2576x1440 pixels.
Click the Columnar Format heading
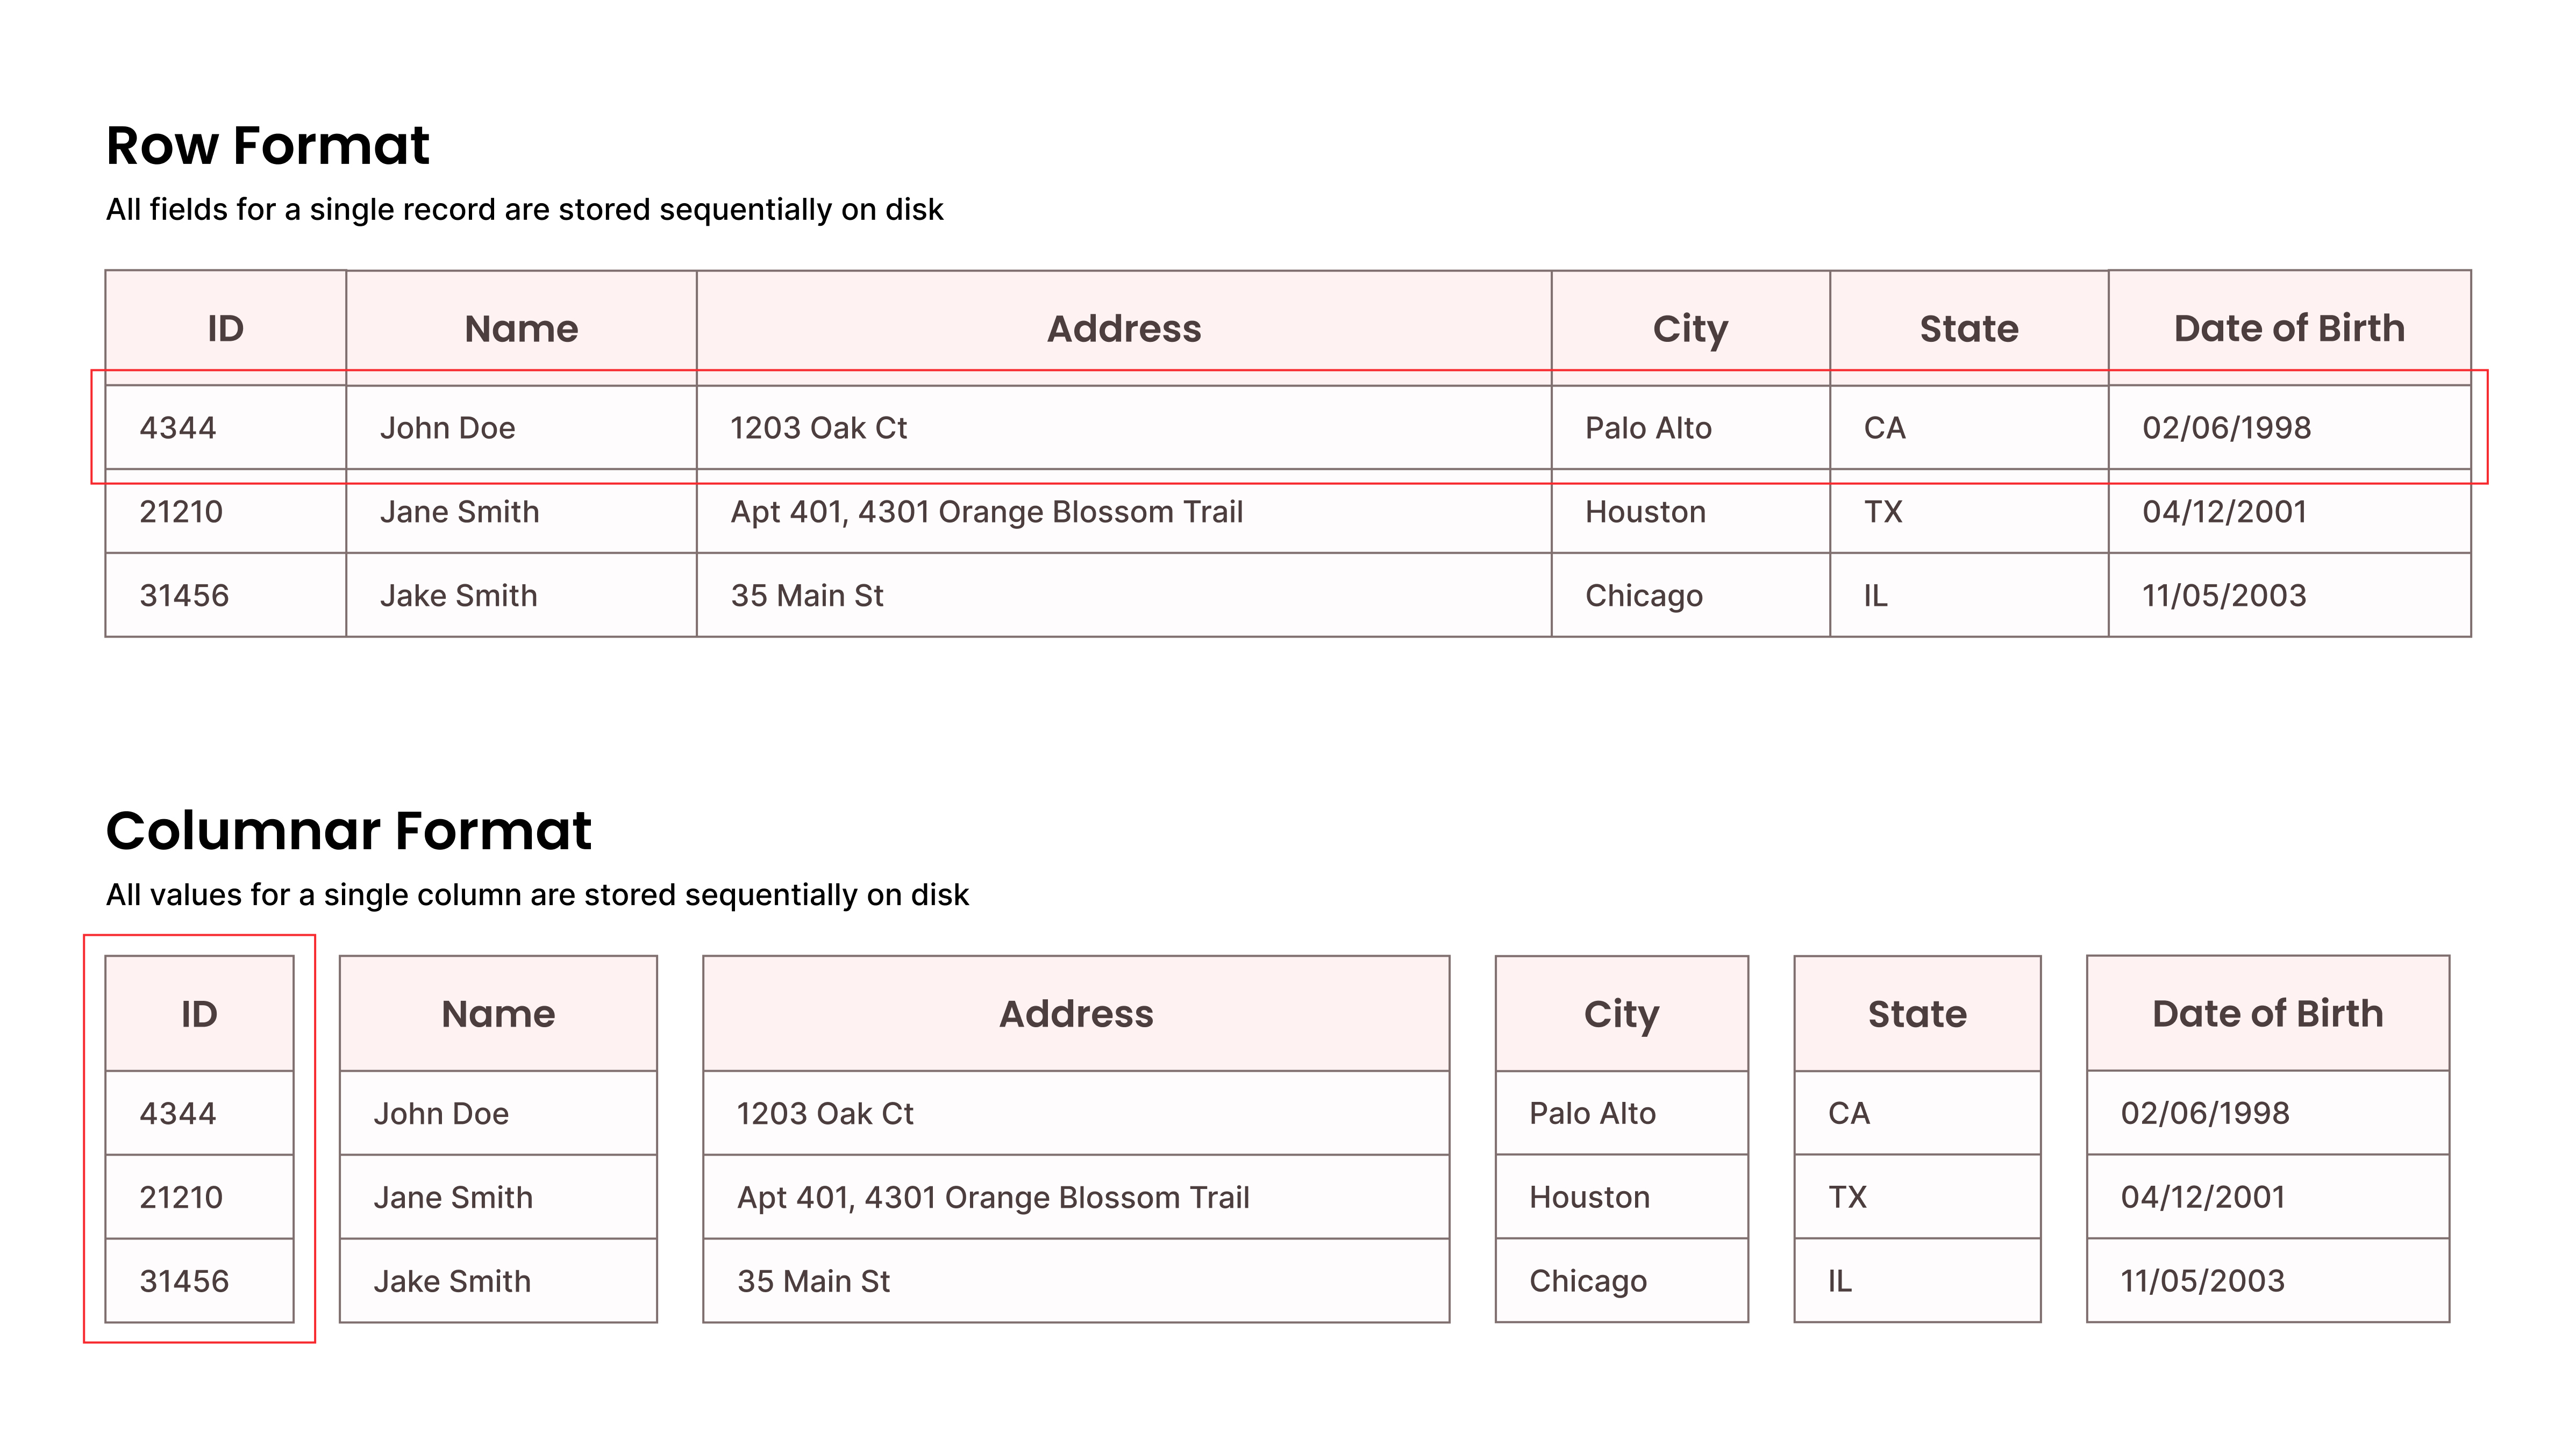click(x=348, y=831)
